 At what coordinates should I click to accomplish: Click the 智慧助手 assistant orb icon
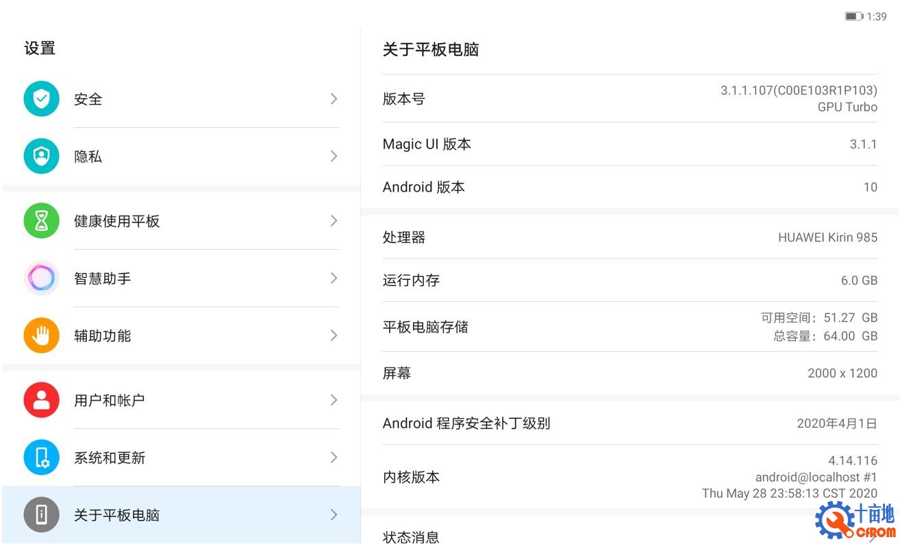(x=41, y=278)
